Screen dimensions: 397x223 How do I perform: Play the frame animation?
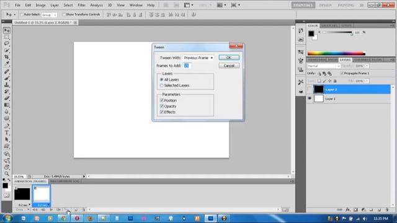[x=51, y=209]
